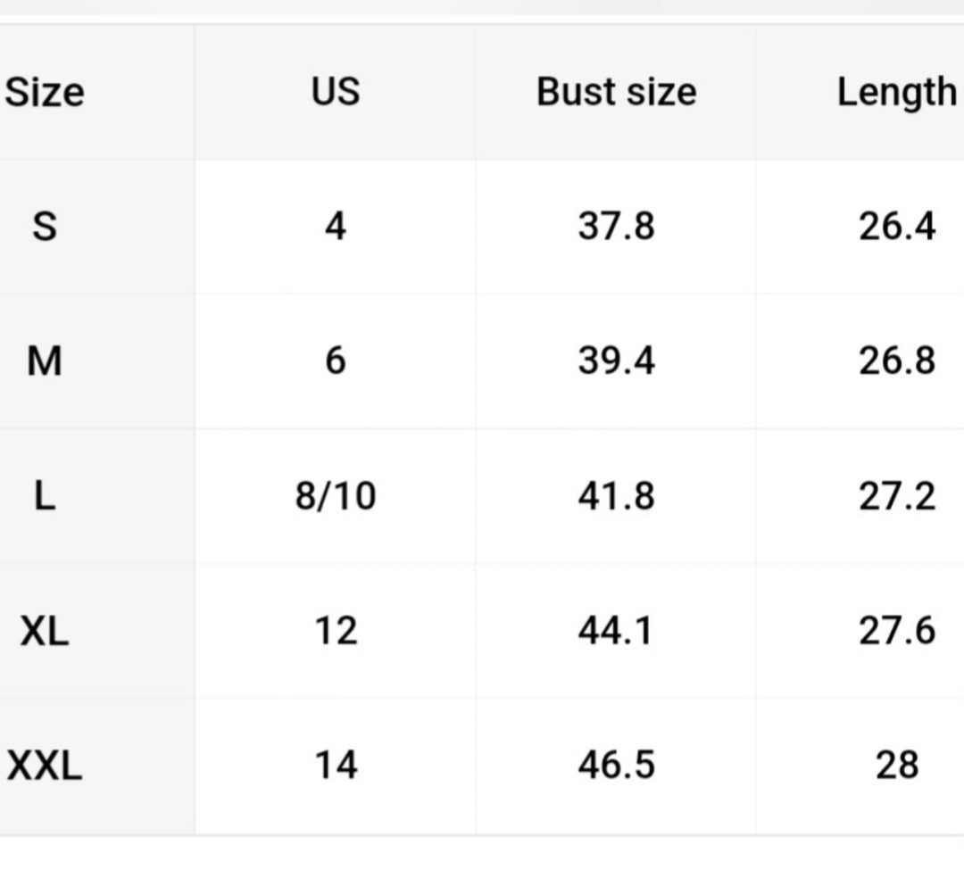Select the US size 14 cell

pyautogui.click(x=336, y=766)
